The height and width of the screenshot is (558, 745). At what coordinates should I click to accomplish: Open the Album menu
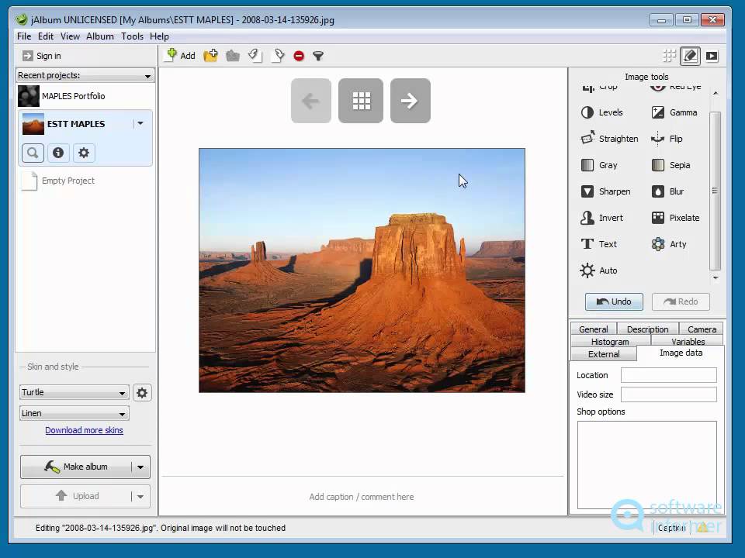pos(100,36)
